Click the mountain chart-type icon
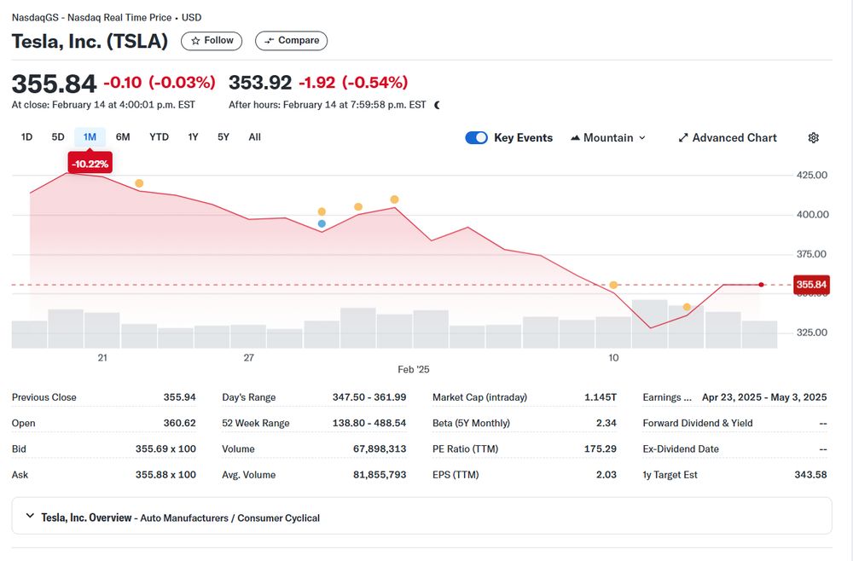This screenshot has width=853, height=561. [575, 138]
